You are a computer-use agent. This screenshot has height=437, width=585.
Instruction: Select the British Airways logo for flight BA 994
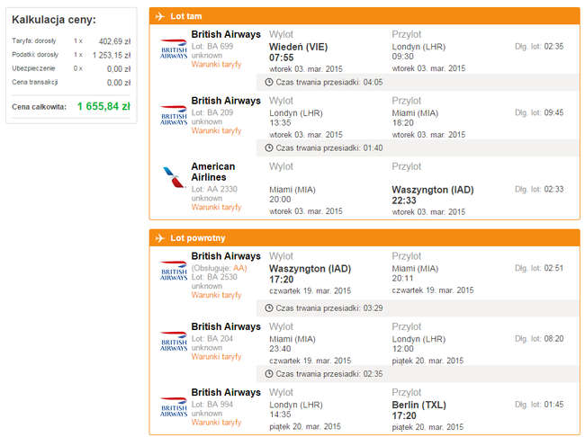pos(173,406)
